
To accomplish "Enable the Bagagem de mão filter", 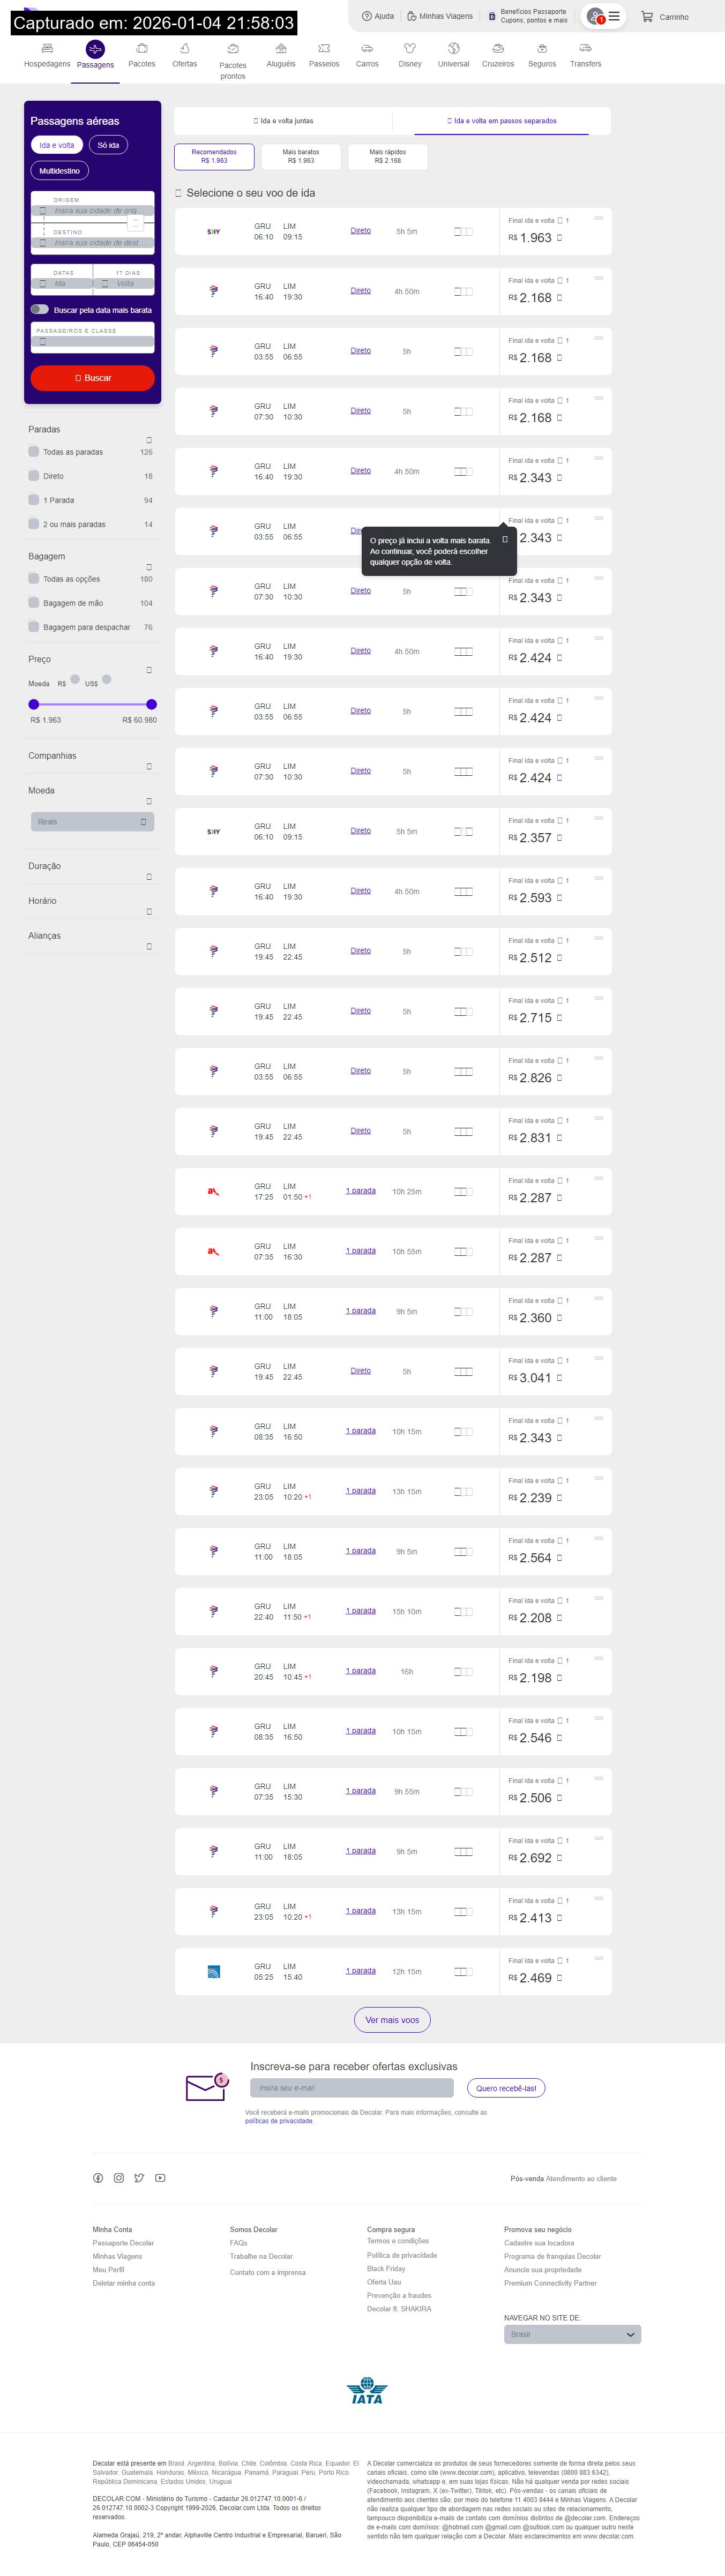I will click(x=34, y=603).
